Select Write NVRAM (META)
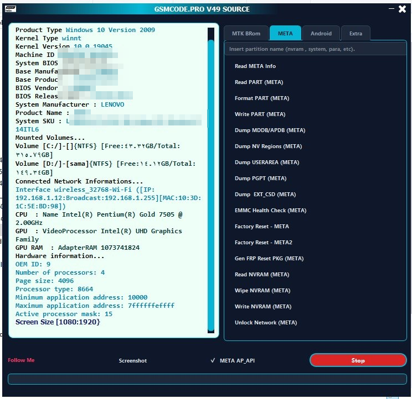The image size is (412, 399). [262, 306]
